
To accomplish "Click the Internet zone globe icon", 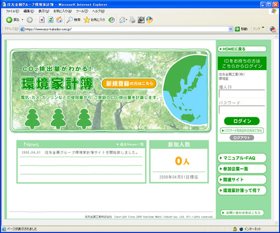I will [241, 229].
